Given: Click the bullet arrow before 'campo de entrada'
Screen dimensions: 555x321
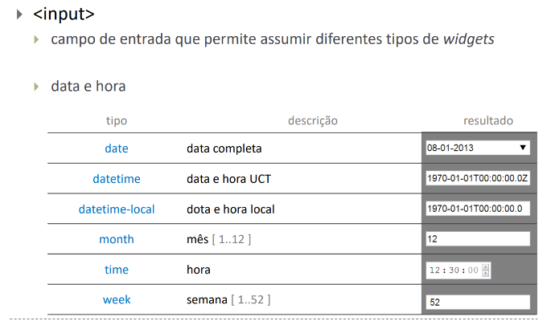Looking at the screenshot, I should click(x=35, y=39).
